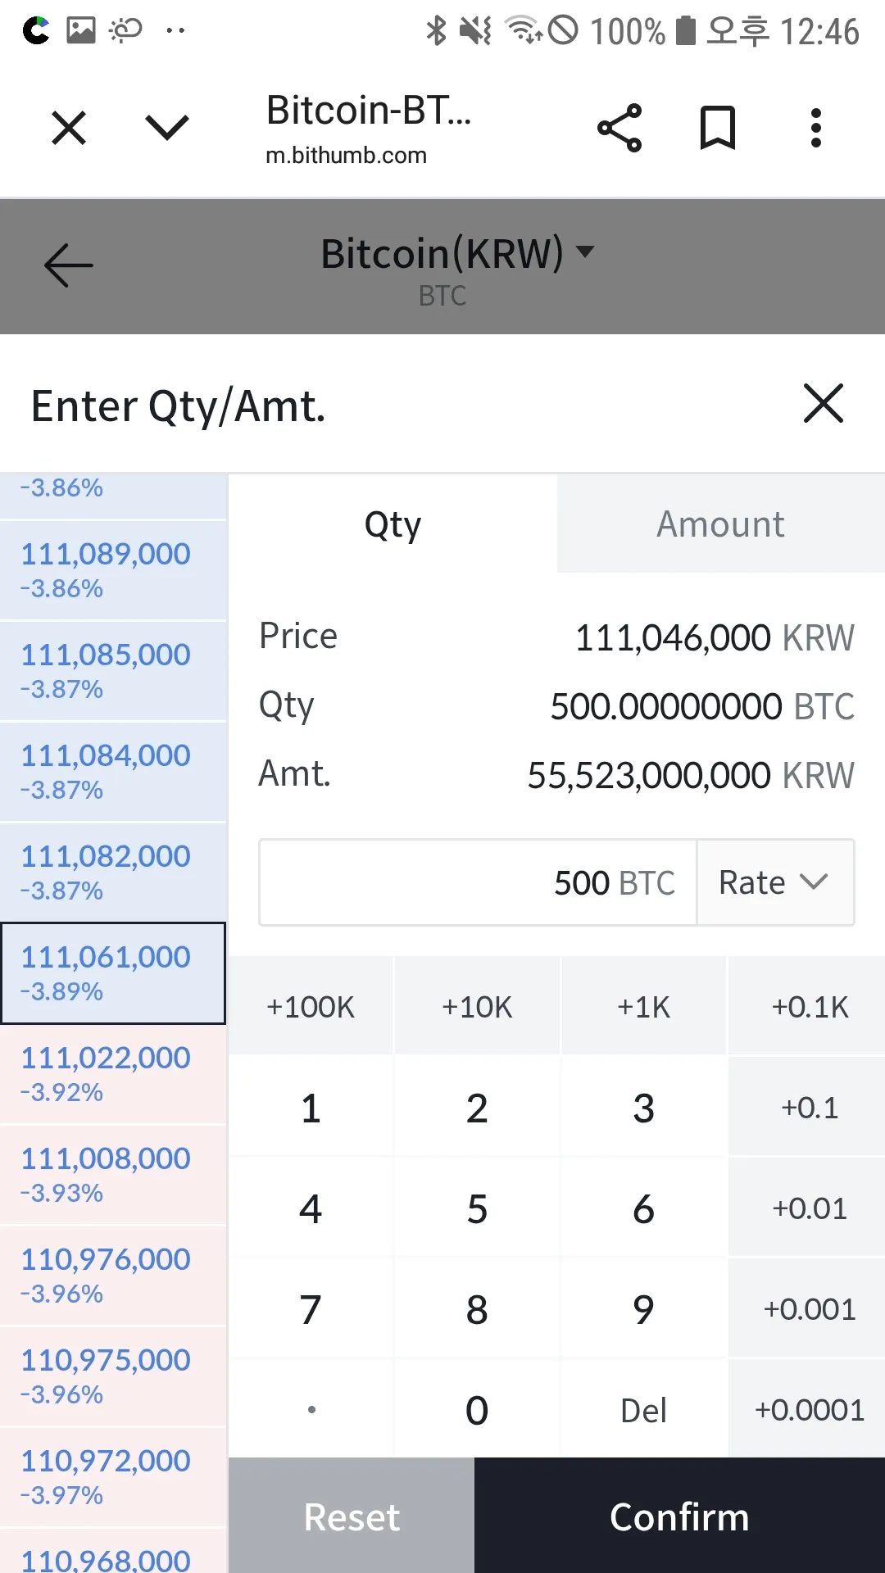Pick the 111,022,000 order book price
Screen dimensions: 885x1573
[113, 1073]
